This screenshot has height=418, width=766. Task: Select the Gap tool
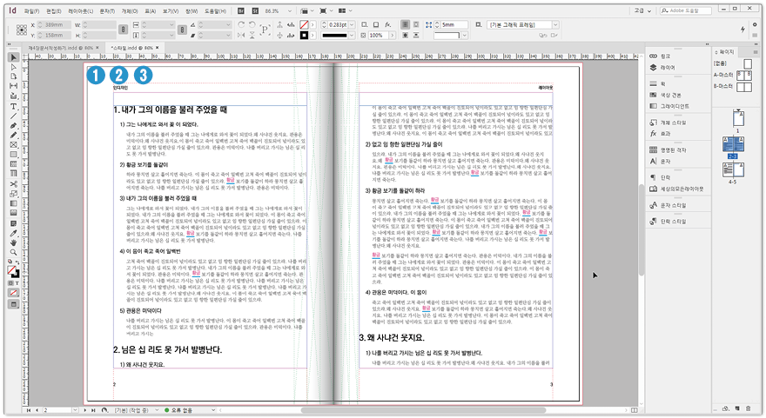pyautogui.click(x=14, y=86)
